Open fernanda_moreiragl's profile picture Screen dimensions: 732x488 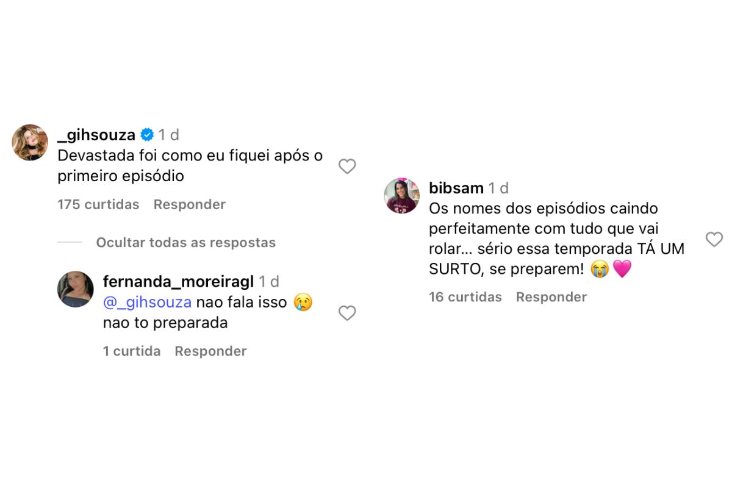coord(75,289)
